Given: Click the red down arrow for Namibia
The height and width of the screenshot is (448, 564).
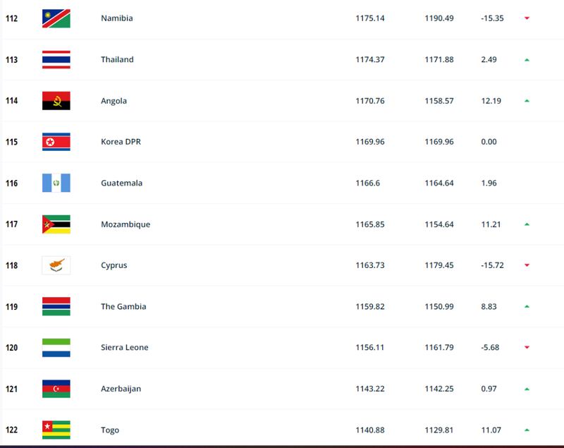Looking at the screenshot, I should [x=527, y=18].
